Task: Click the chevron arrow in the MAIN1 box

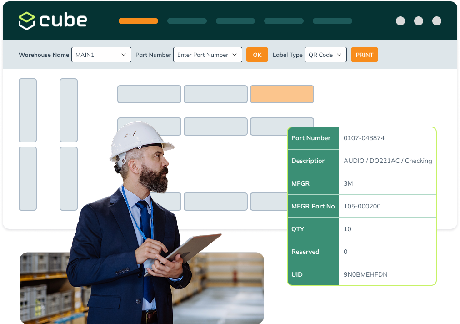Action: [124, 55]
